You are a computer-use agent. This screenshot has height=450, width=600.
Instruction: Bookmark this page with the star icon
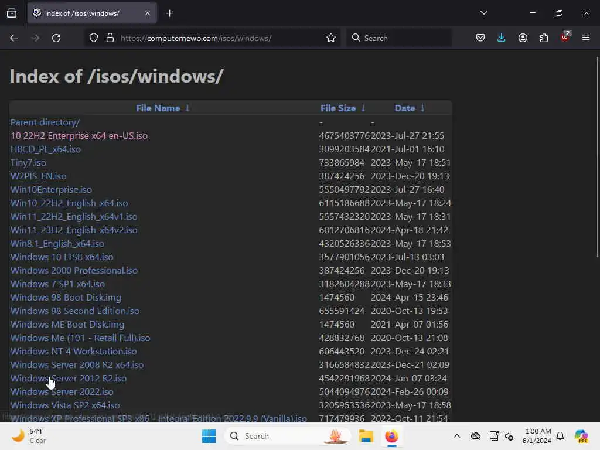(x=331, y=38)
